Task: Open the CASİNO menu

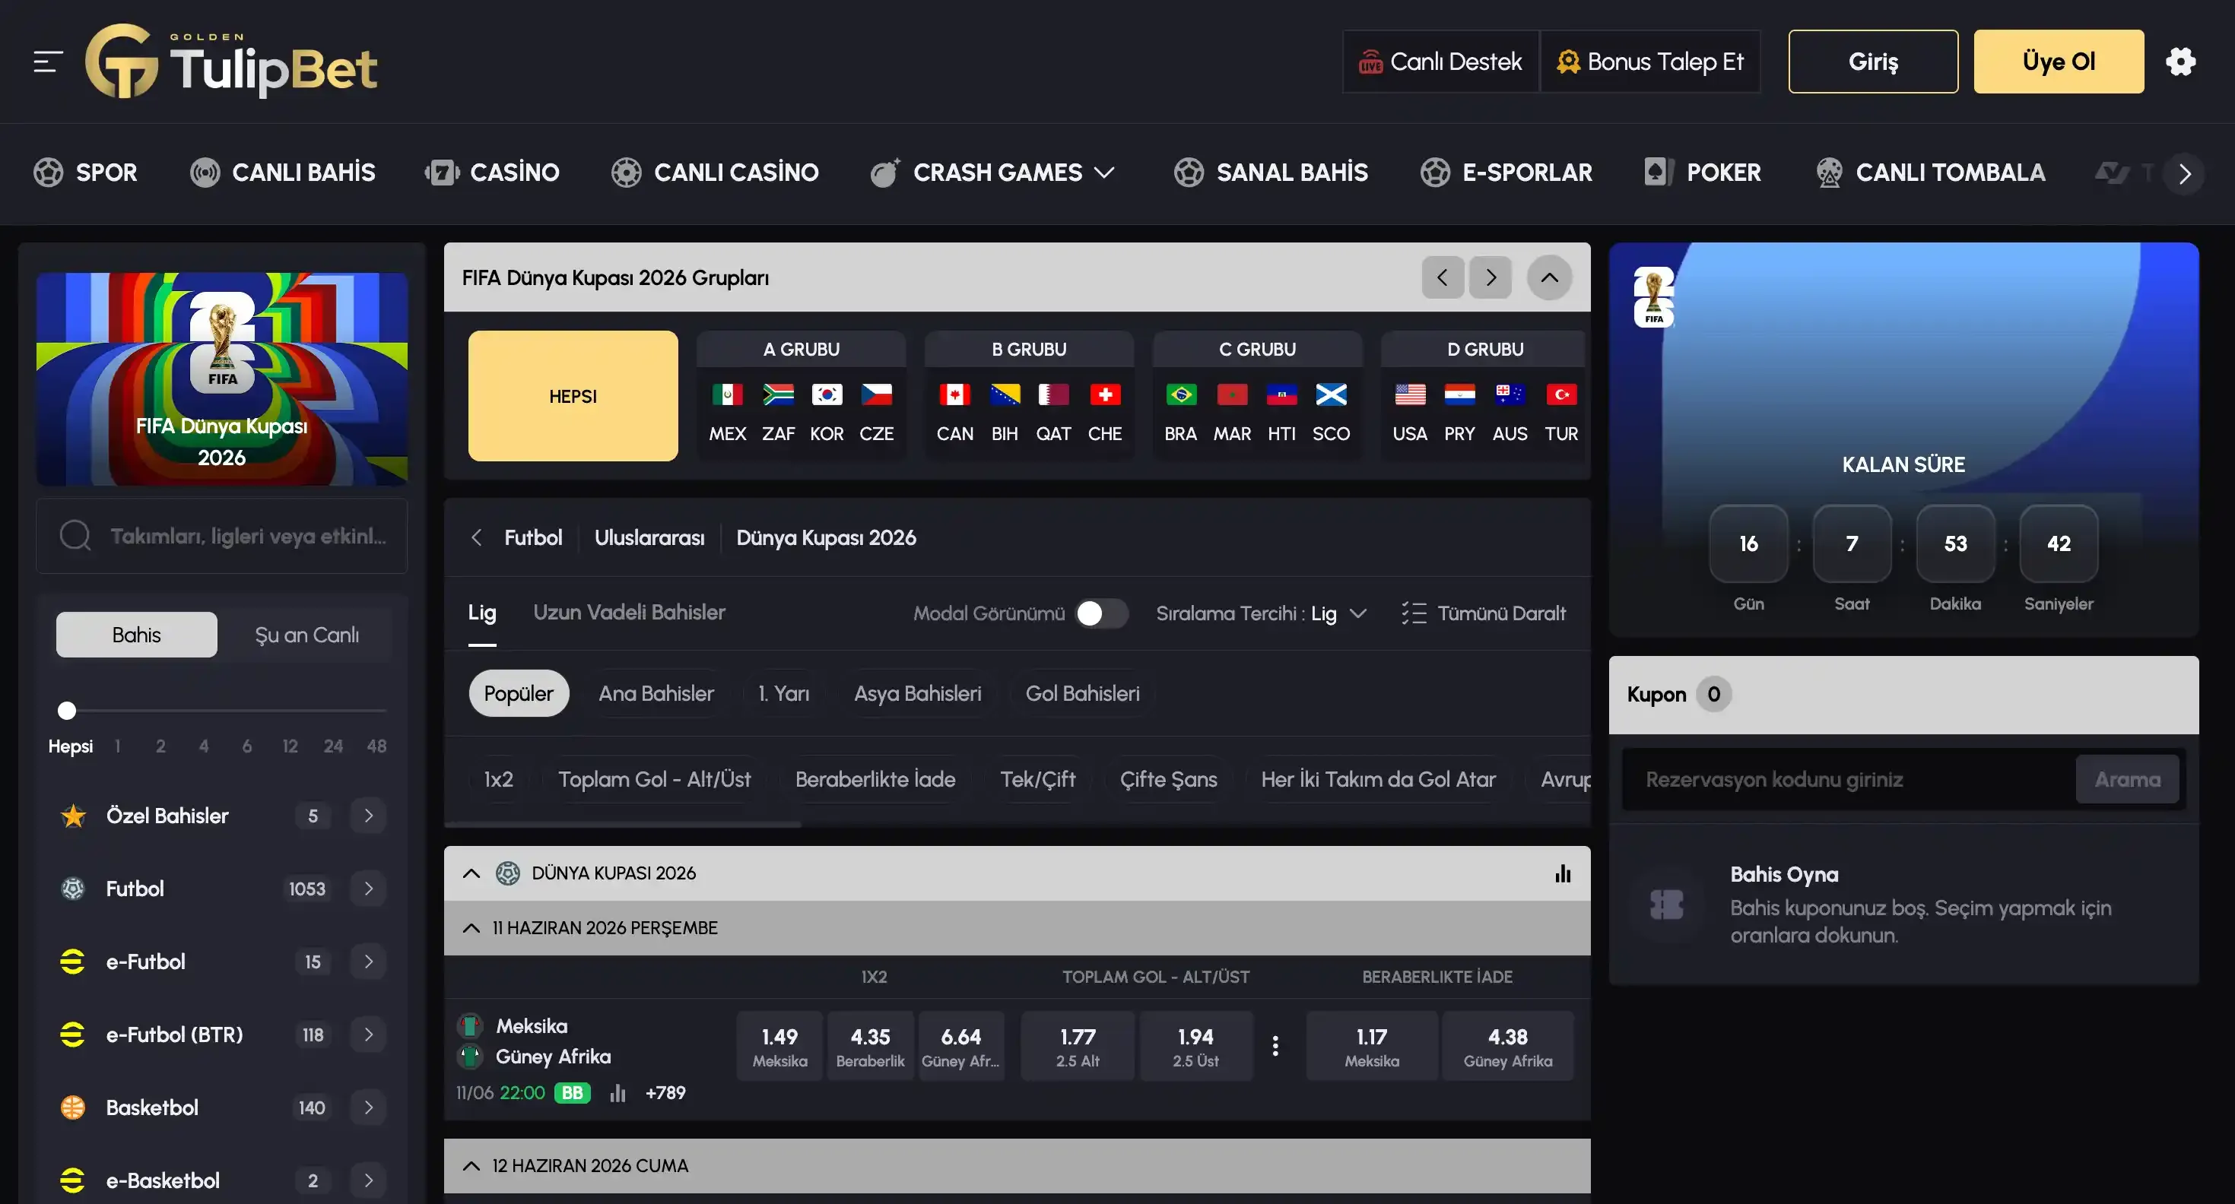Action: (492, 173)
